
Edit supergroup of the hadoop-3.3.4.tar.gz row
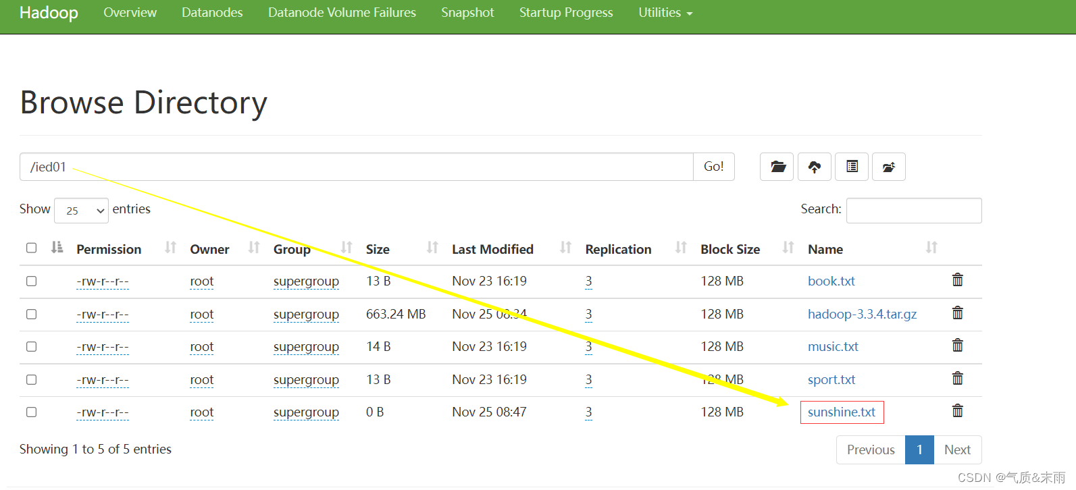coord(306,315)
